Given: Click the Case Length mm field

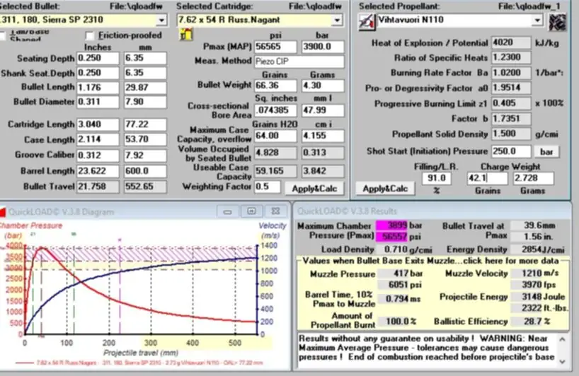Looking at the screenshot, I should 145,140.
